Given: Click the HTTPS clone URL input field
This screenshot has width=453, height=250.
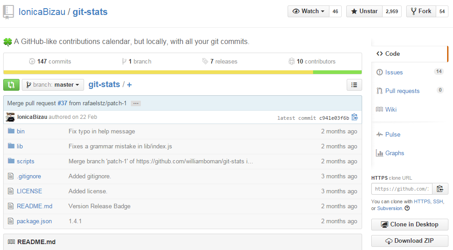Looking at the screenshot, I should point(402,189).
